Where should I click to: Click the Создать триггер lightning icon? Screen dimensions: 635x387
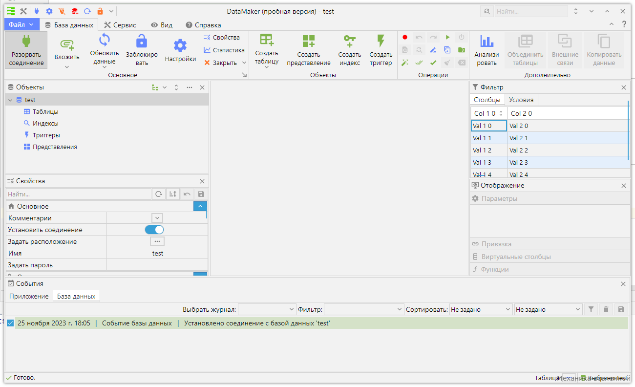(x=381, y=41)
